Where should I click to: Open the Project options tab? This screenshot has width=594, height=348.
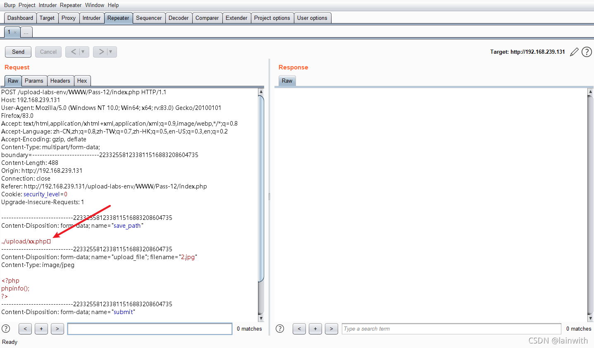[x=272, y=18]
